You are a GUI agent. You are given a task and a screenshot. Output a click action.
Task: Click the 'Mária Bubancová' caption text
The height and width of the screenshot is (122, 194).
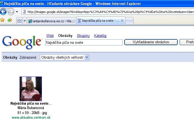pyautogui.click(x=31, y=108)
